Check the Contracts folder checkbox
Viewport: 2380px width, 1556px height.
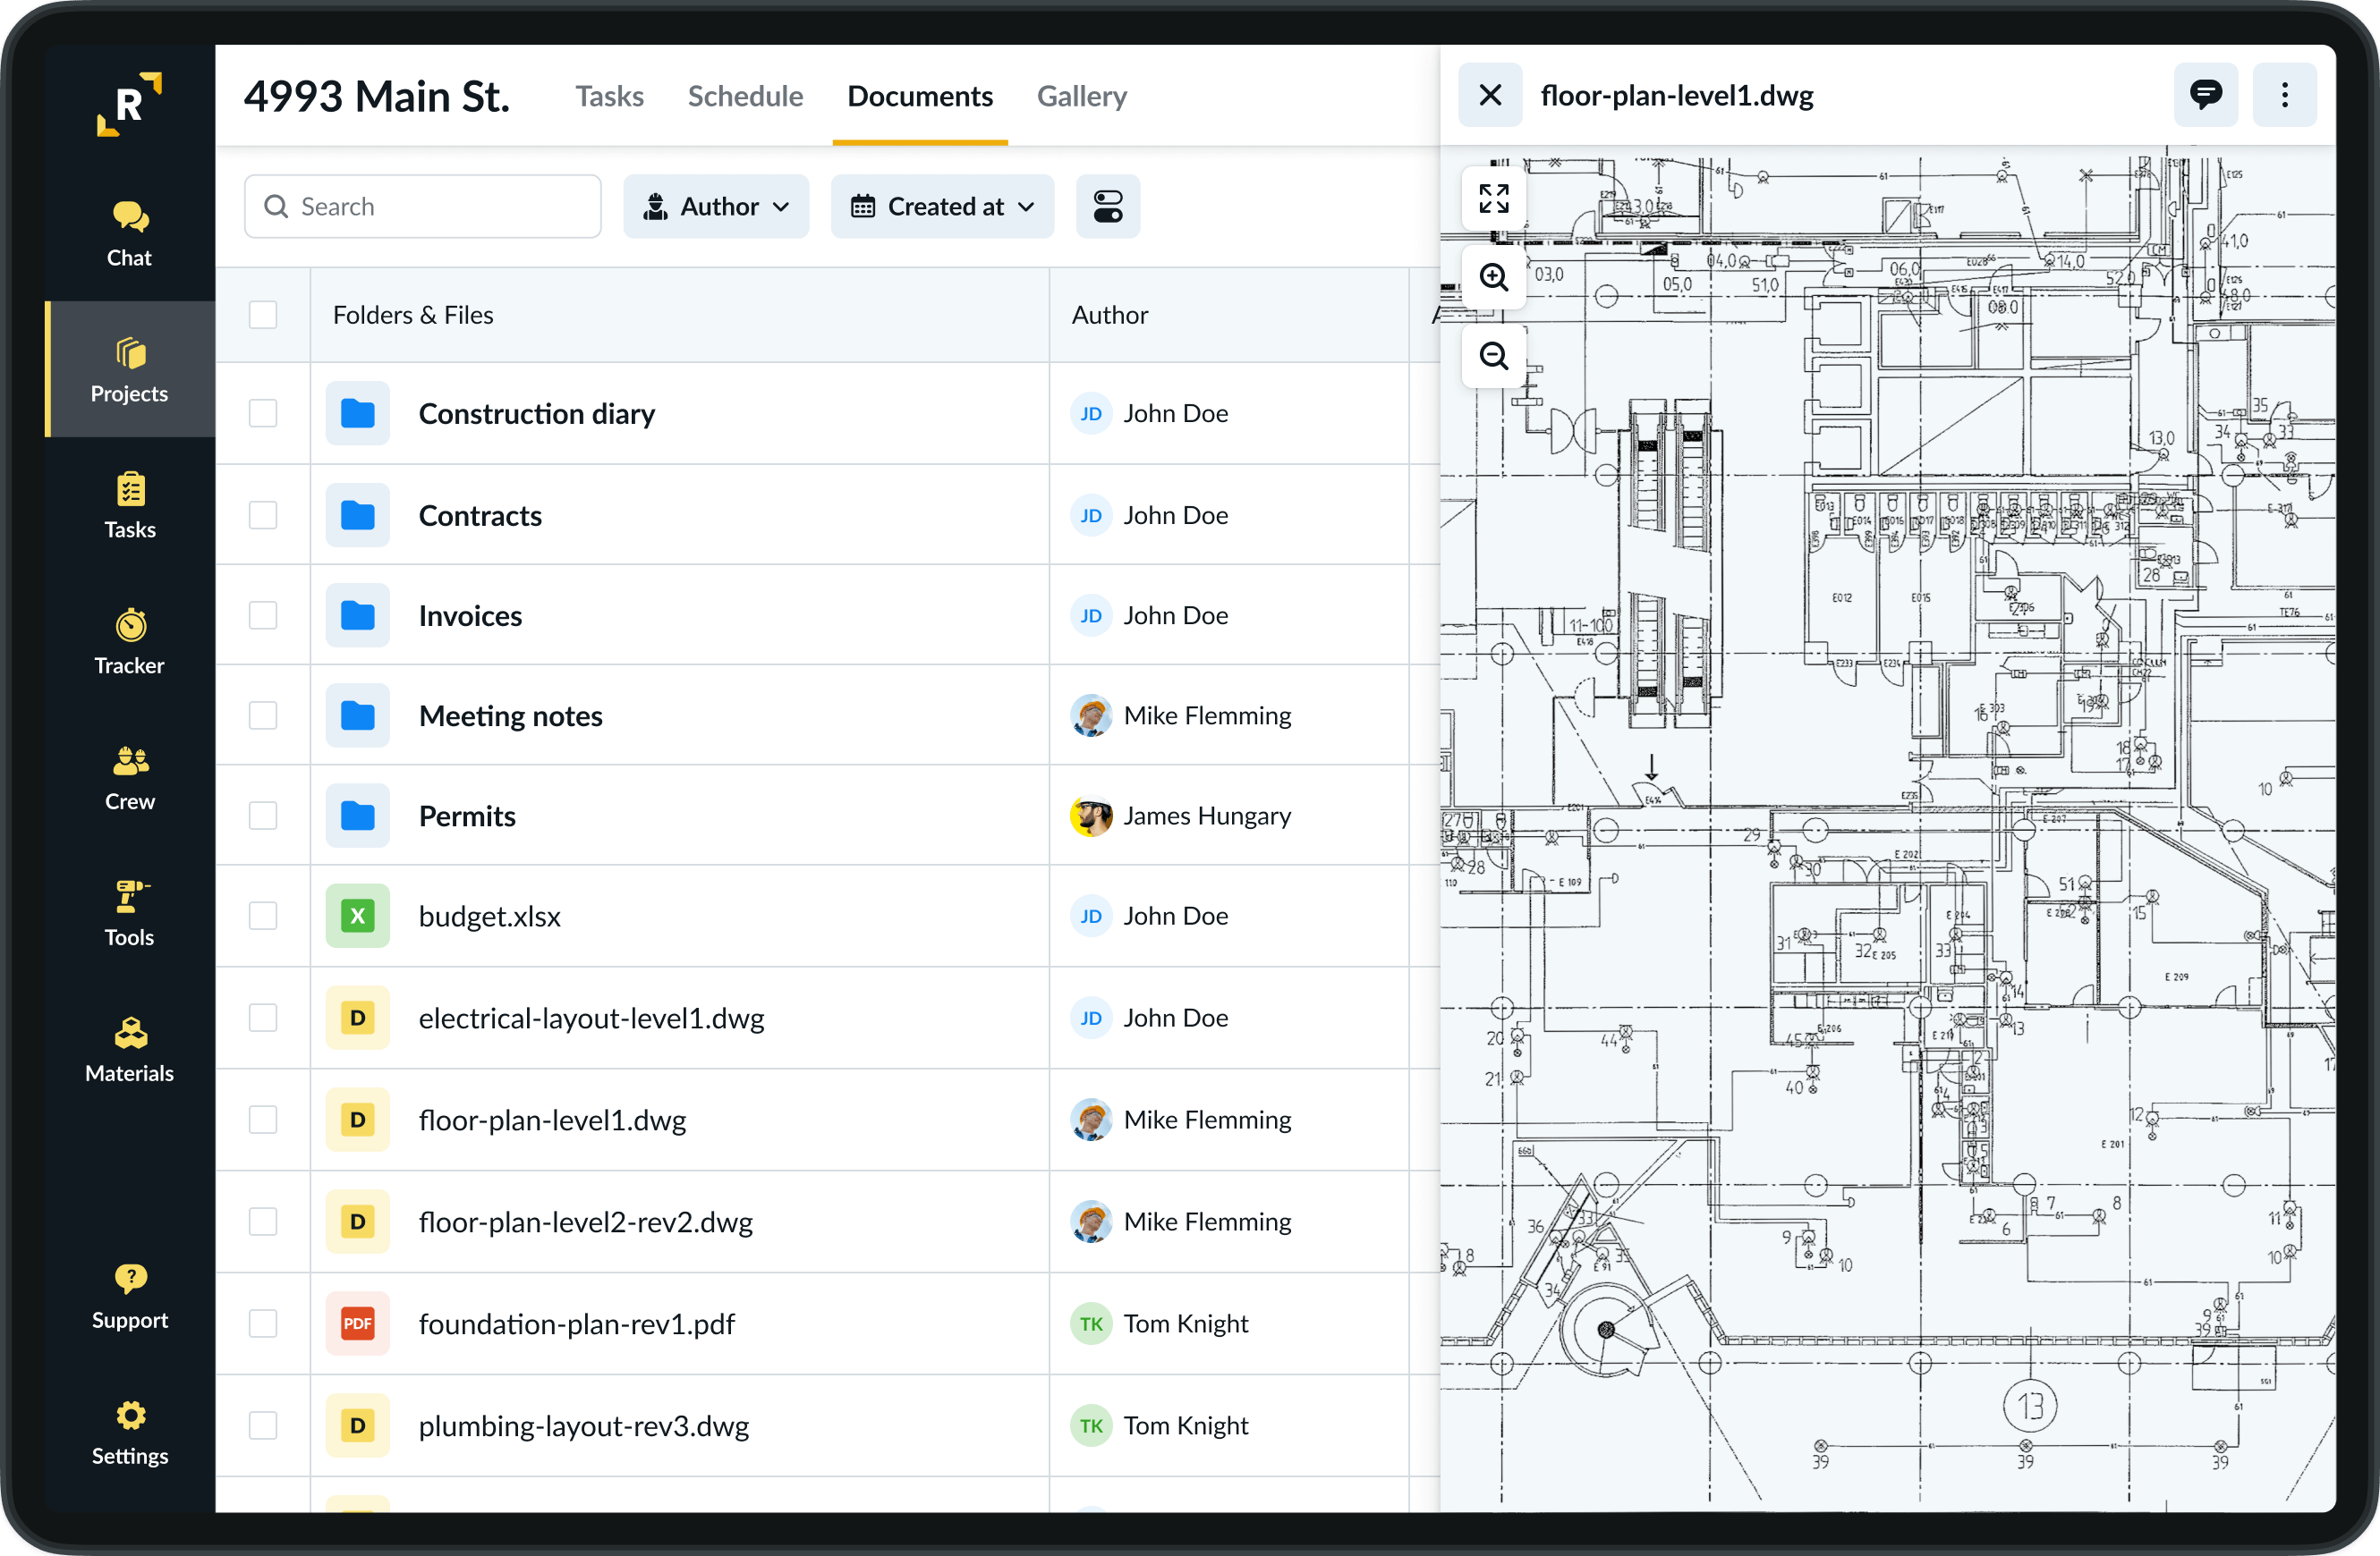point(263,515)
